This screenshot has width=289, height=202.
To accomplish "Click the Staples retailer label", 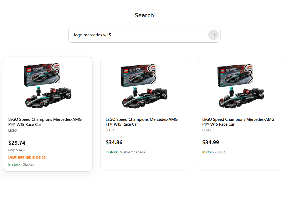I will (29, 164).
